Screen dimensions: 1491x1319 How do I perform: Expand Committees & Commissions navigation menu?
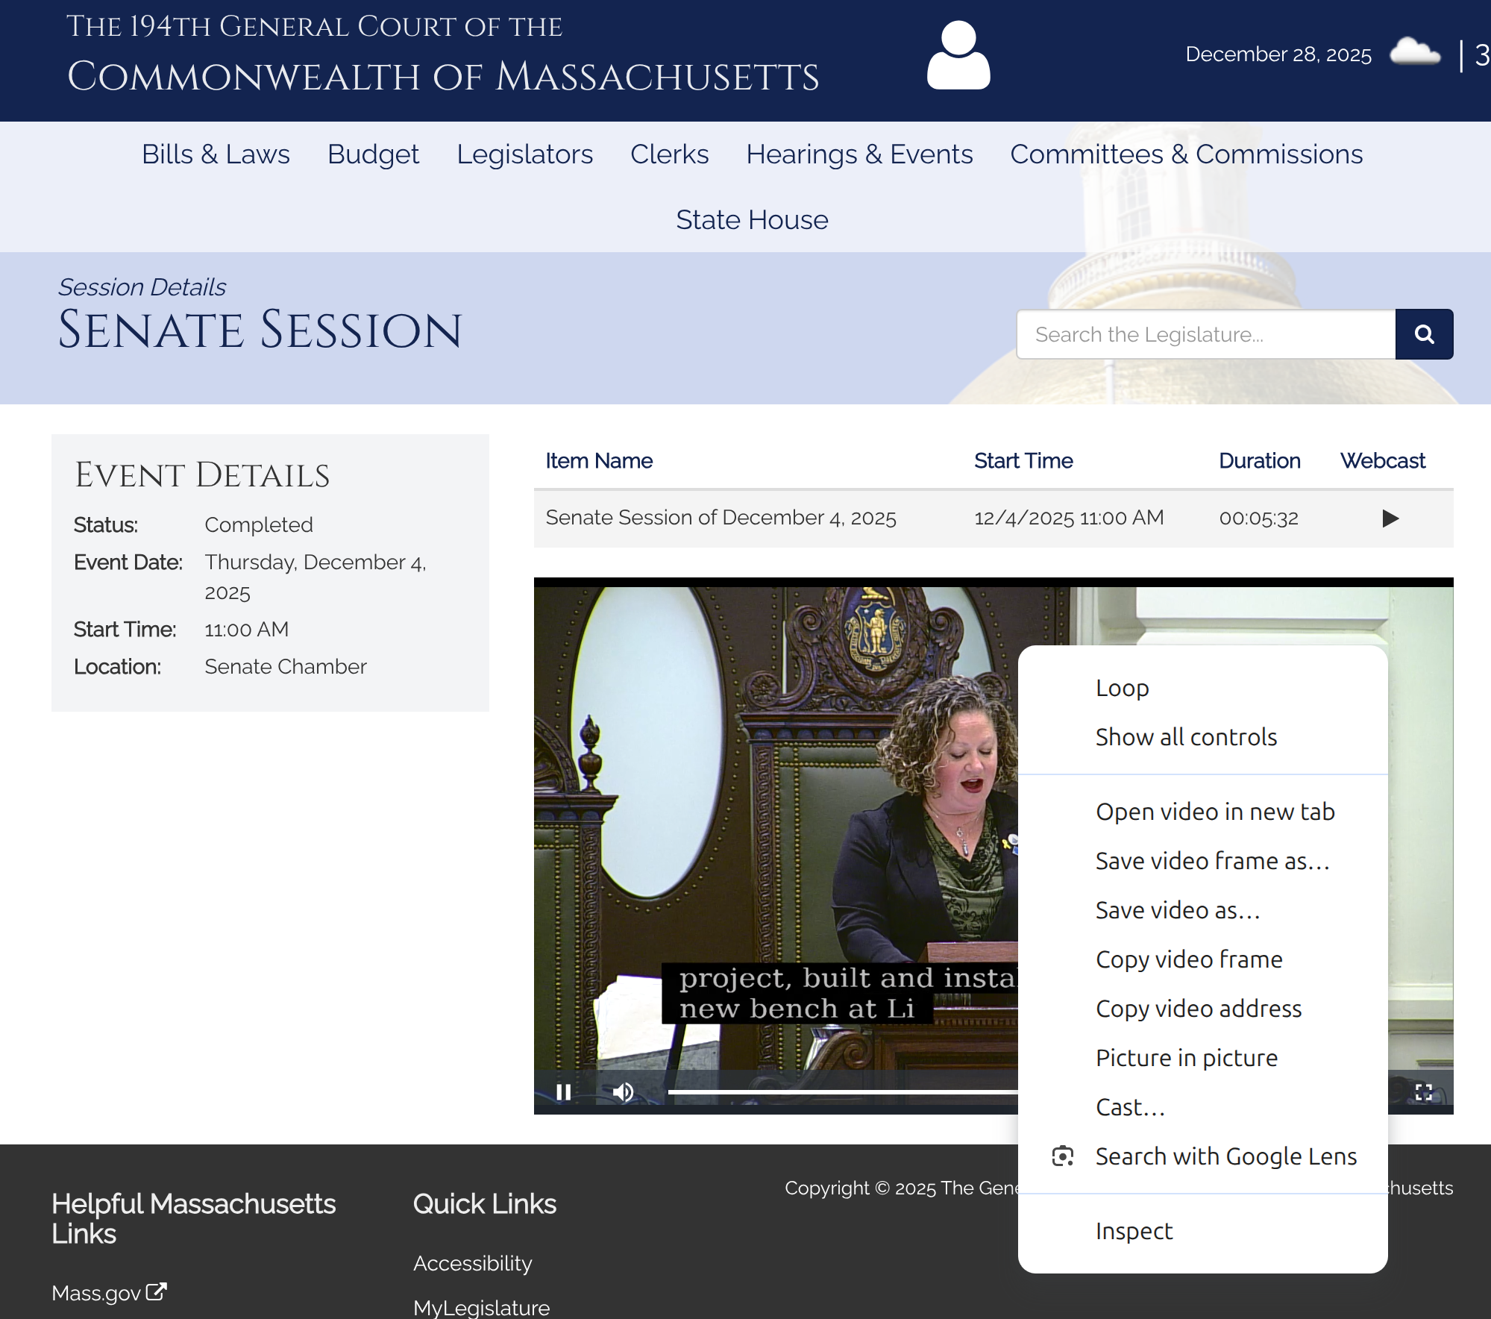click(1186, 154)
